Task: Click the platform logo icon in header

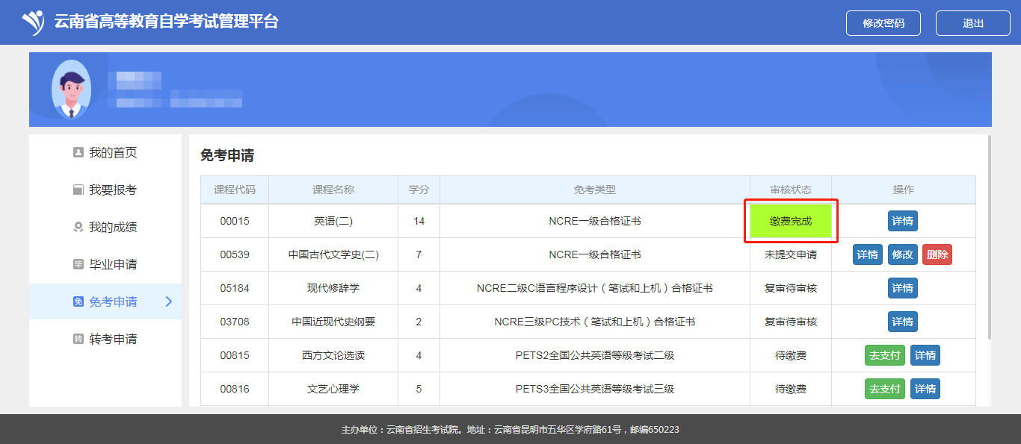Action: (33, 22)
